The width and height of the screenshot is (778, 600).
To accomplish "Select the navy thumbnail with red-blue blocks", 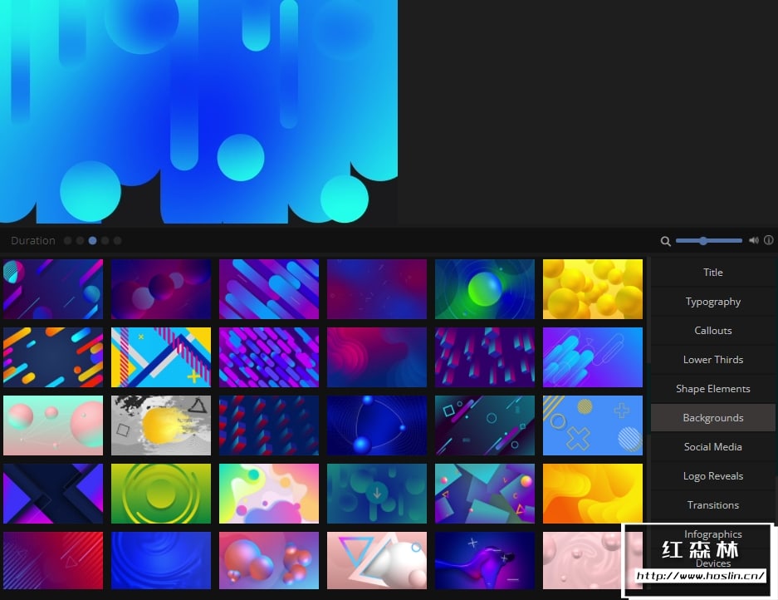I will tap(269, 425).
